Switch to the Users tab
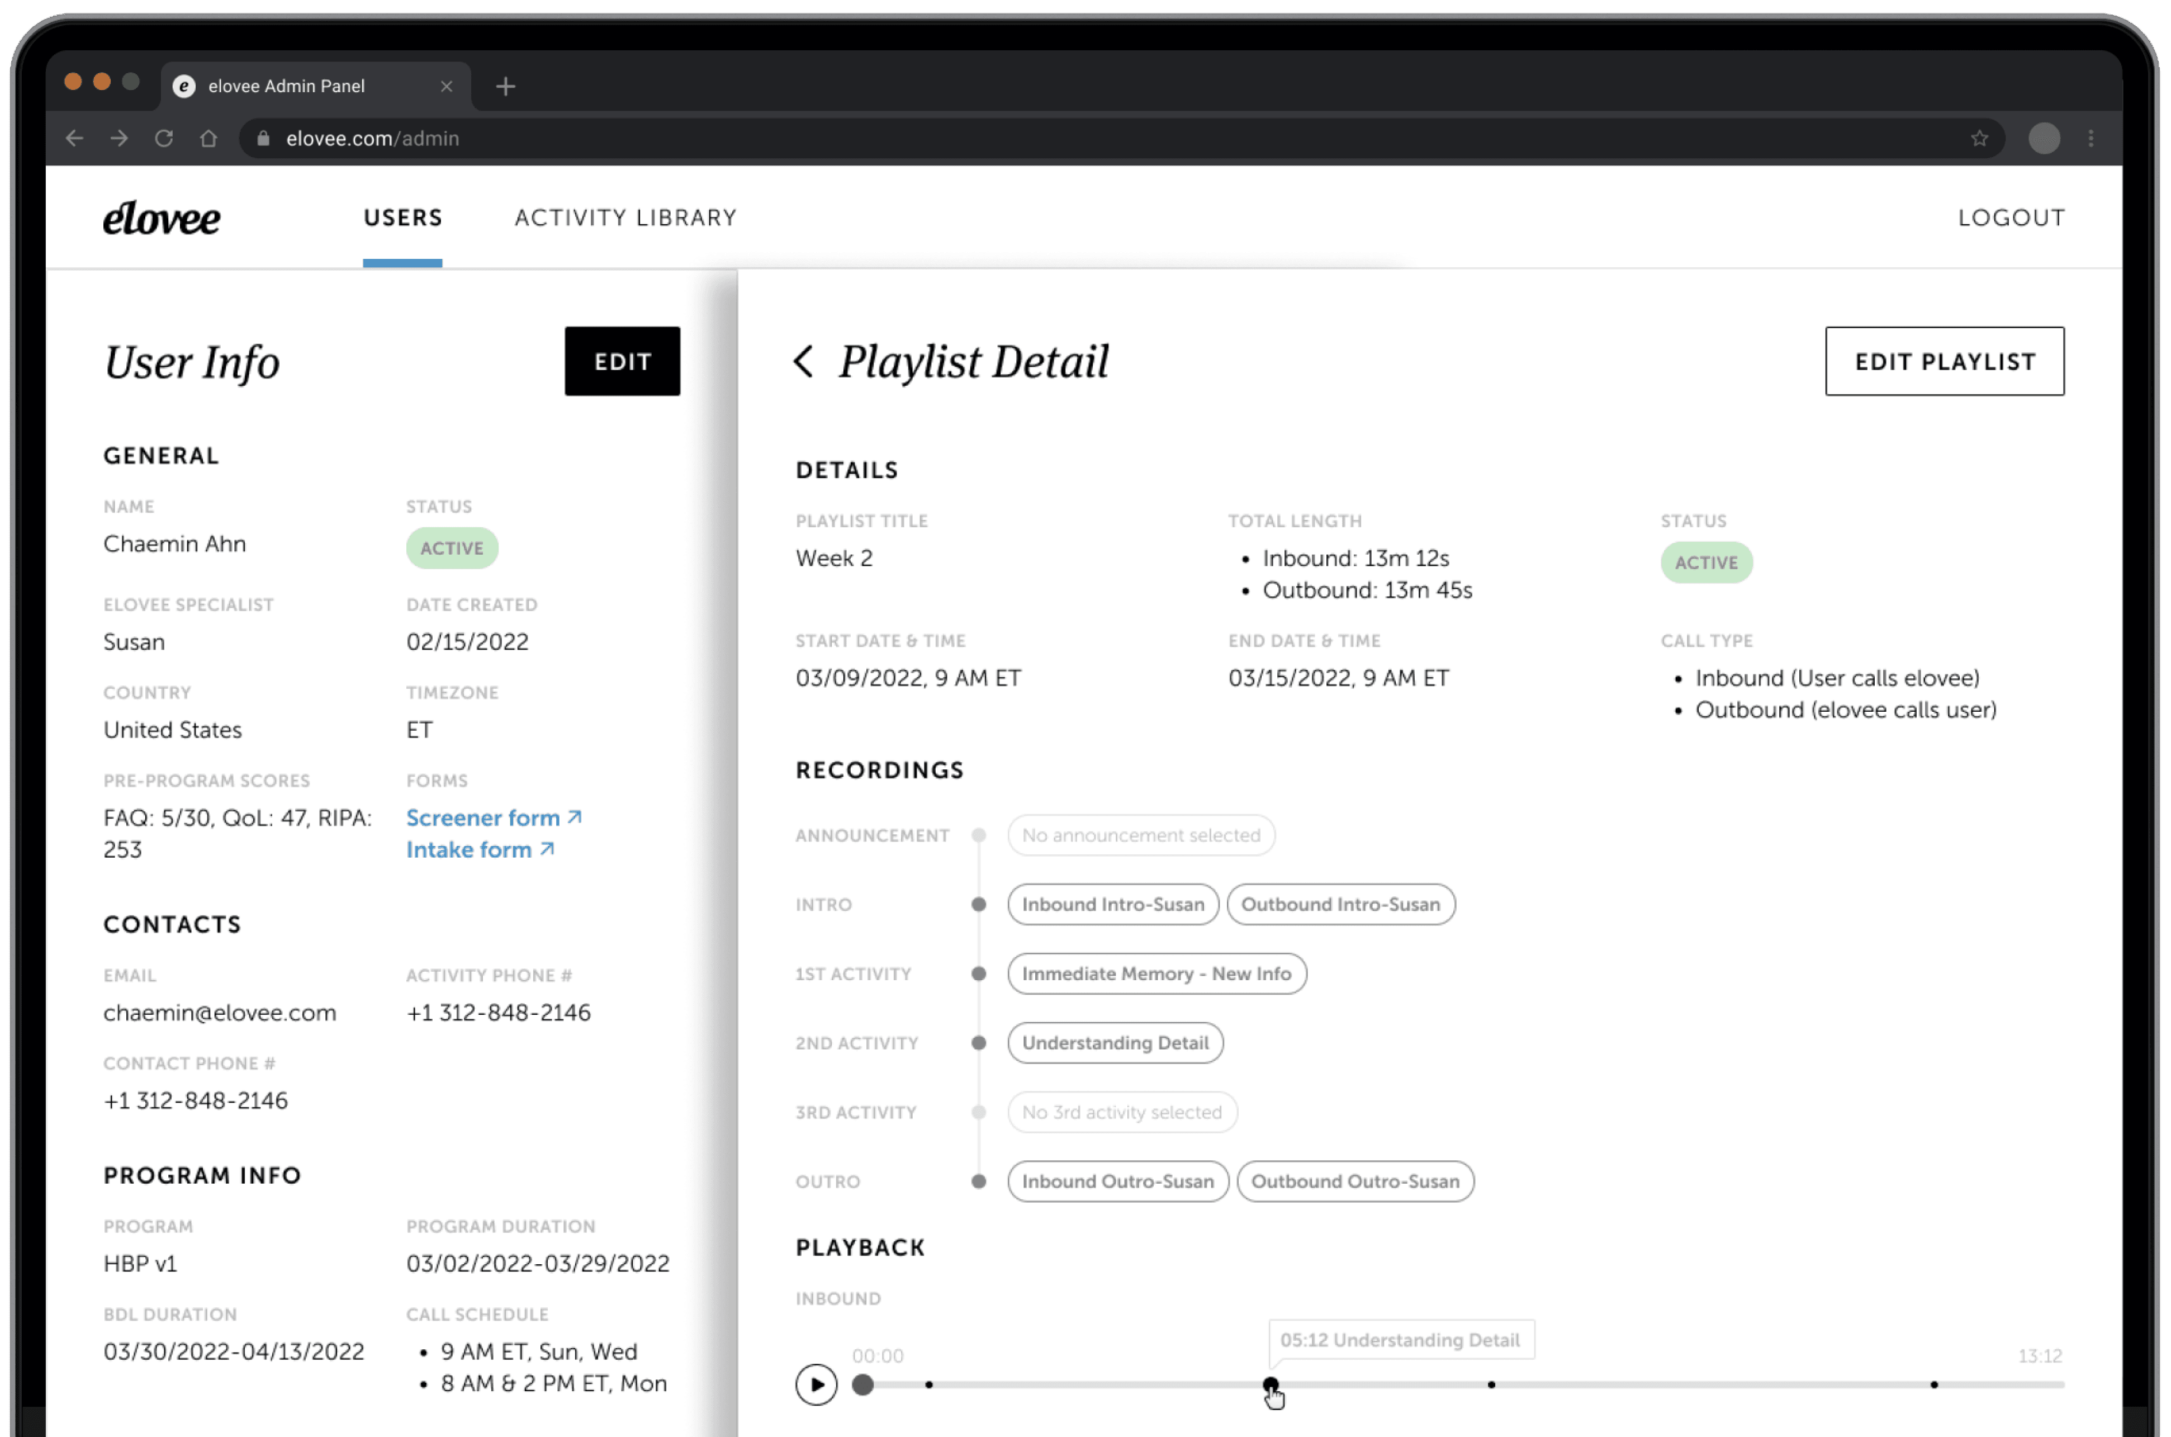The height and width of the screenshot is (1437, 2171). tap(403, 218)
